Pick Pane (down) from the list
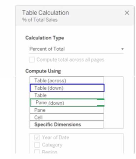This screenshot has height=159, width=136. (x=67, y=103)
